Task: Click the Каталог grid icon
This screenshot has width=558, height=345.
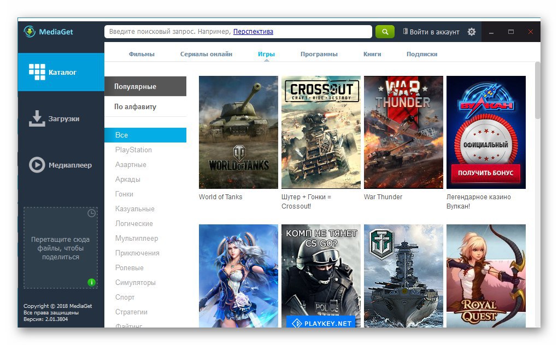Action: [37, 72]
